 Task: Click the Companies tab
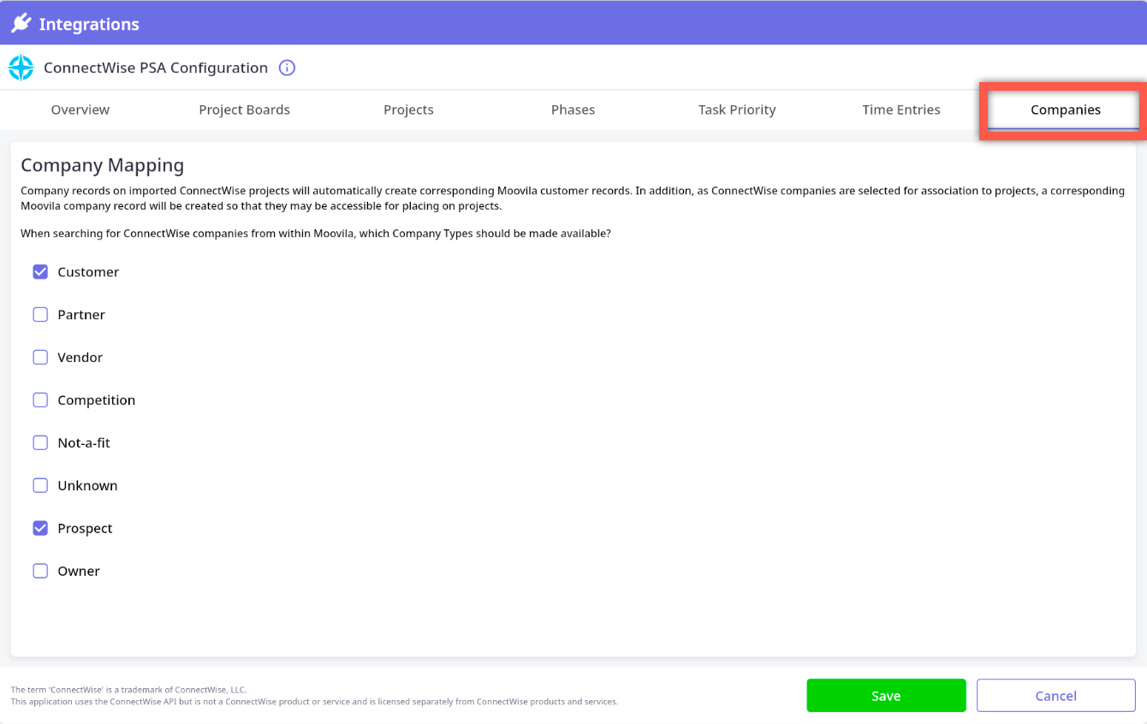coord(1065,110)
